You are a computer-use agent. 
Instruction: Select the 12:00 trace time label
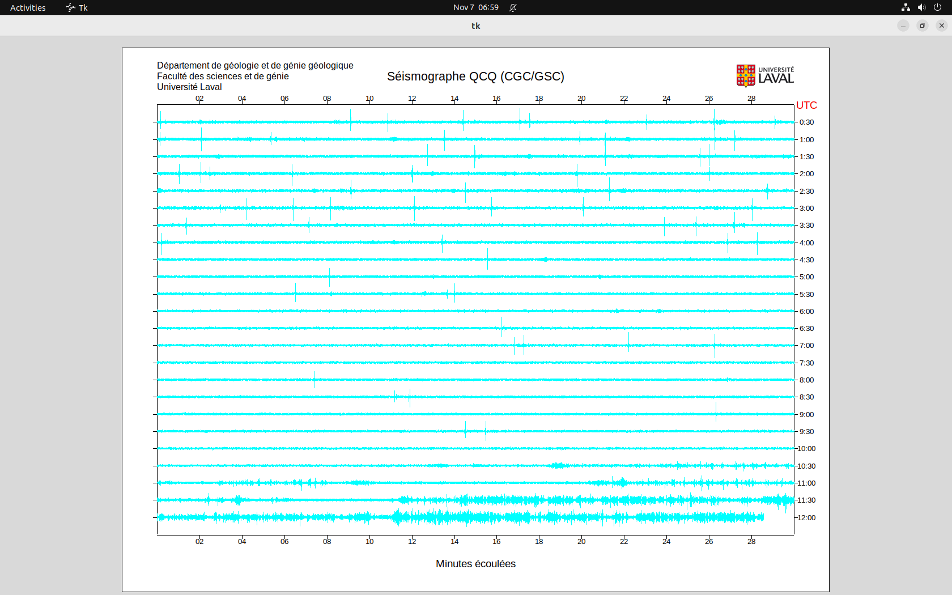806,517
